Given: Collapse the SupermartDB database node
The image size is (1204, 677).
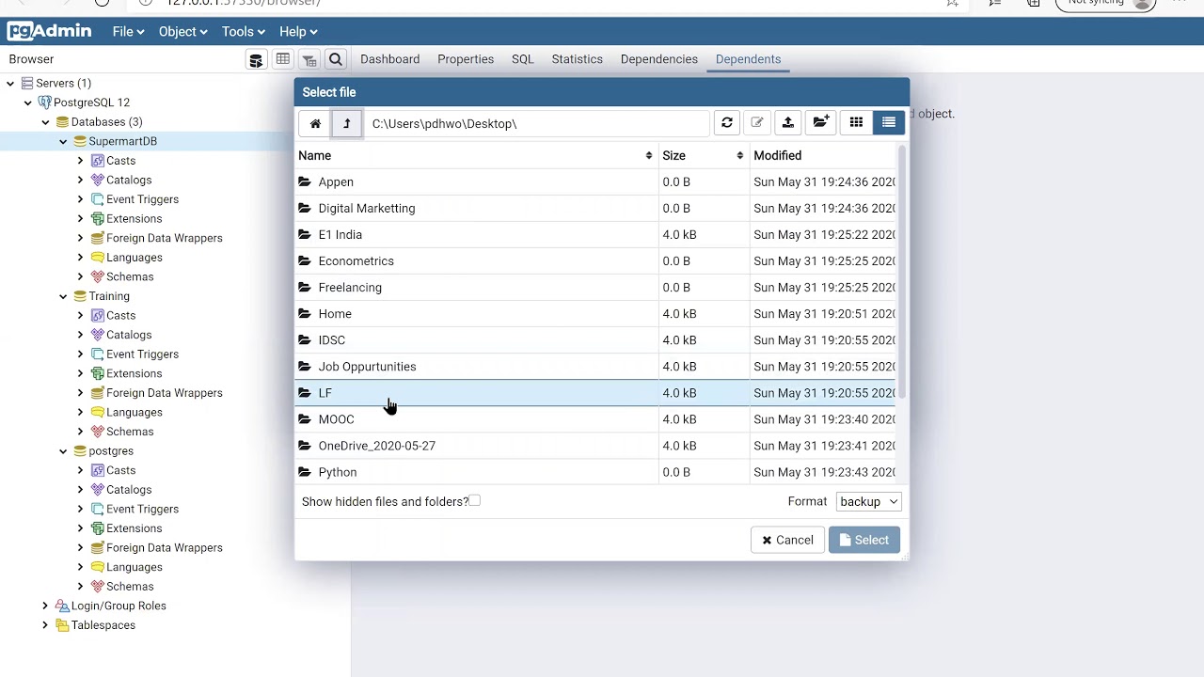Looking at the screenshot, I should [x=63, y=141].
